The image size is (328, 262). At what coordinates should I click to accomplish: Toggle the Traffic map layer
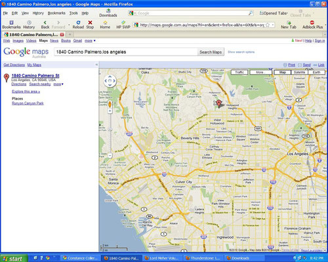tap(239, 72)
